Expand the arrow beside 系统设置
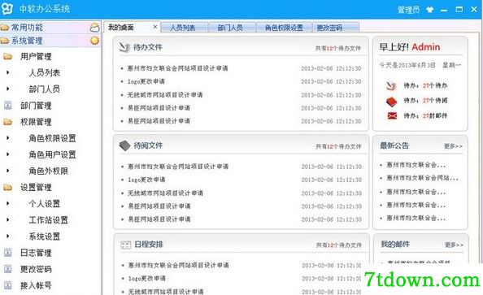Screen dimensions: 483x295 (x=7, y=236)
